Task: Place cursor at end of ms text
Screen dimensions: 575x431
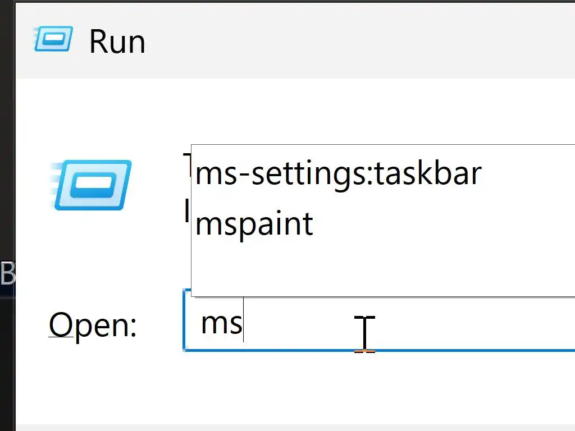Action: click(243, 324)
